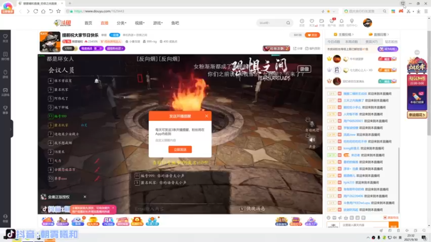This screenshot has width=431, height=242.
Task: Open the red envelope icon under the video
Action: coord(137,221)
